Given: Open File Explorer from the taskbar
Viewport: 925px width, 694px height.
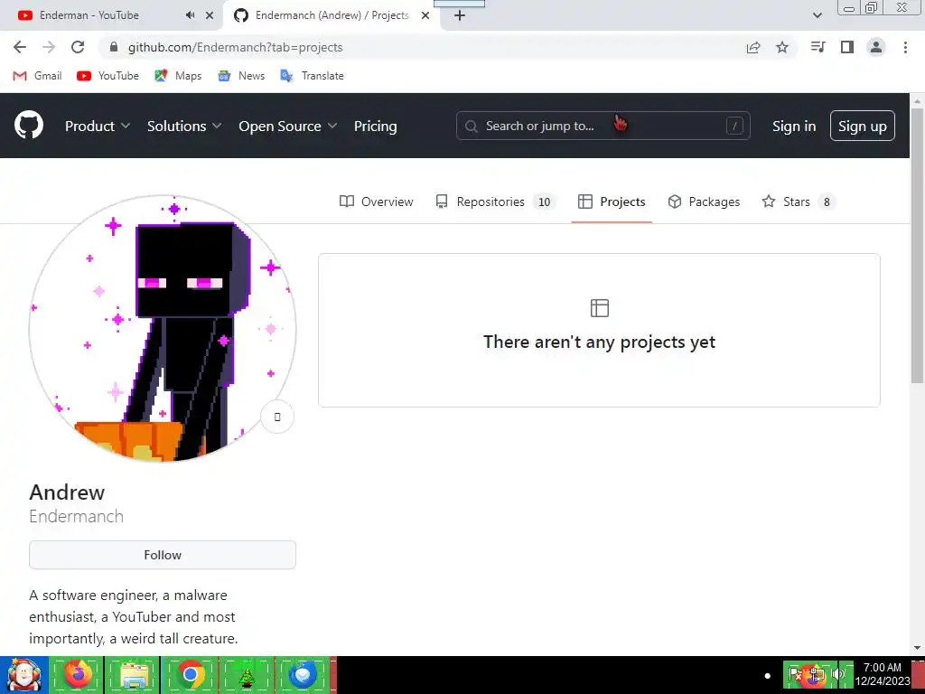Looking at the screenshot, I should pos(132,674).
